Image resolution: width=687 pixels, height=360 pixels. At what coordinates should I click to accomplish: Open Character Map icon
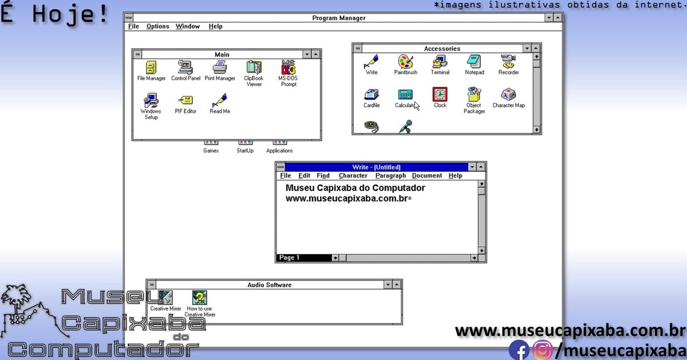point(508,98)
